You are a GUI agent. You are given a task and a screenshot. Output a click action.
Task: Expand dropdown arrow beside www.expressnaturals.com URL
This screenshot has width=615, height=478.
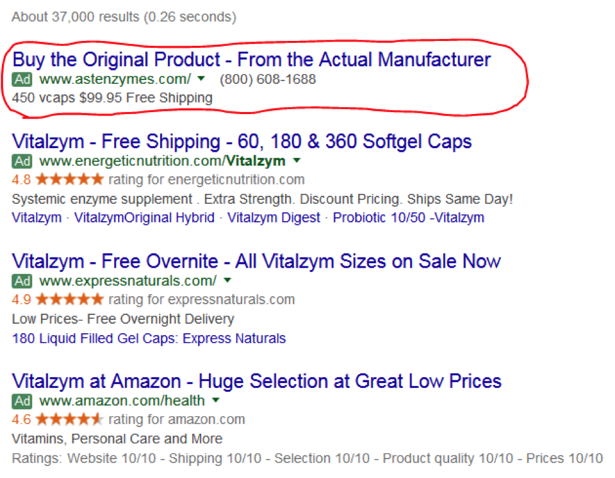pyautogui.click(x=227, y=280)
